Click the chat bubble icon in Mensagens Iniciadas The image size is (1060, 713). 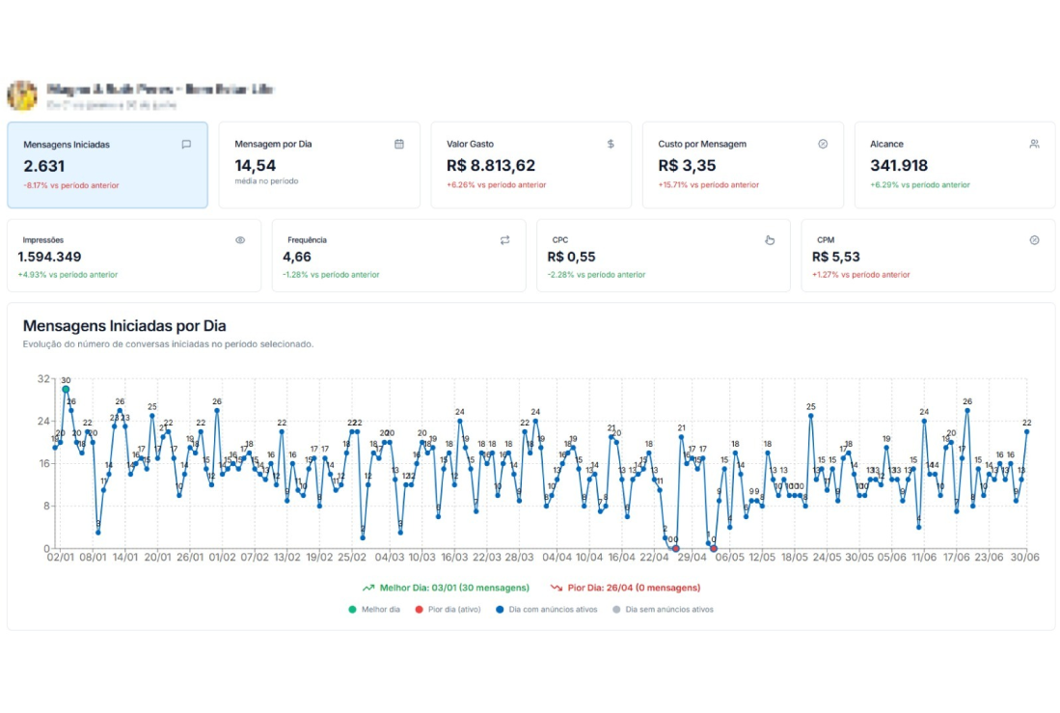[186, 145]
